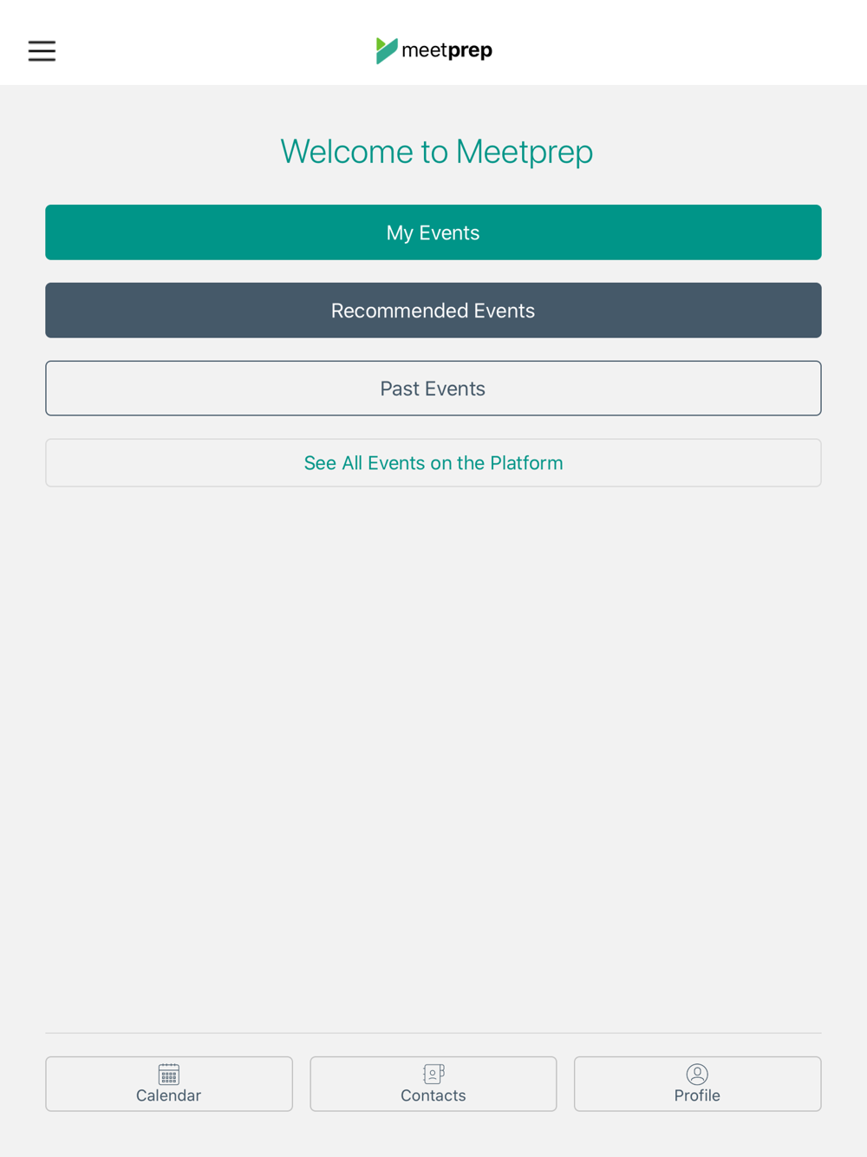Click the calendar grid icon
Screen dimensions: 867x1157
click(x=169, y=1074)
